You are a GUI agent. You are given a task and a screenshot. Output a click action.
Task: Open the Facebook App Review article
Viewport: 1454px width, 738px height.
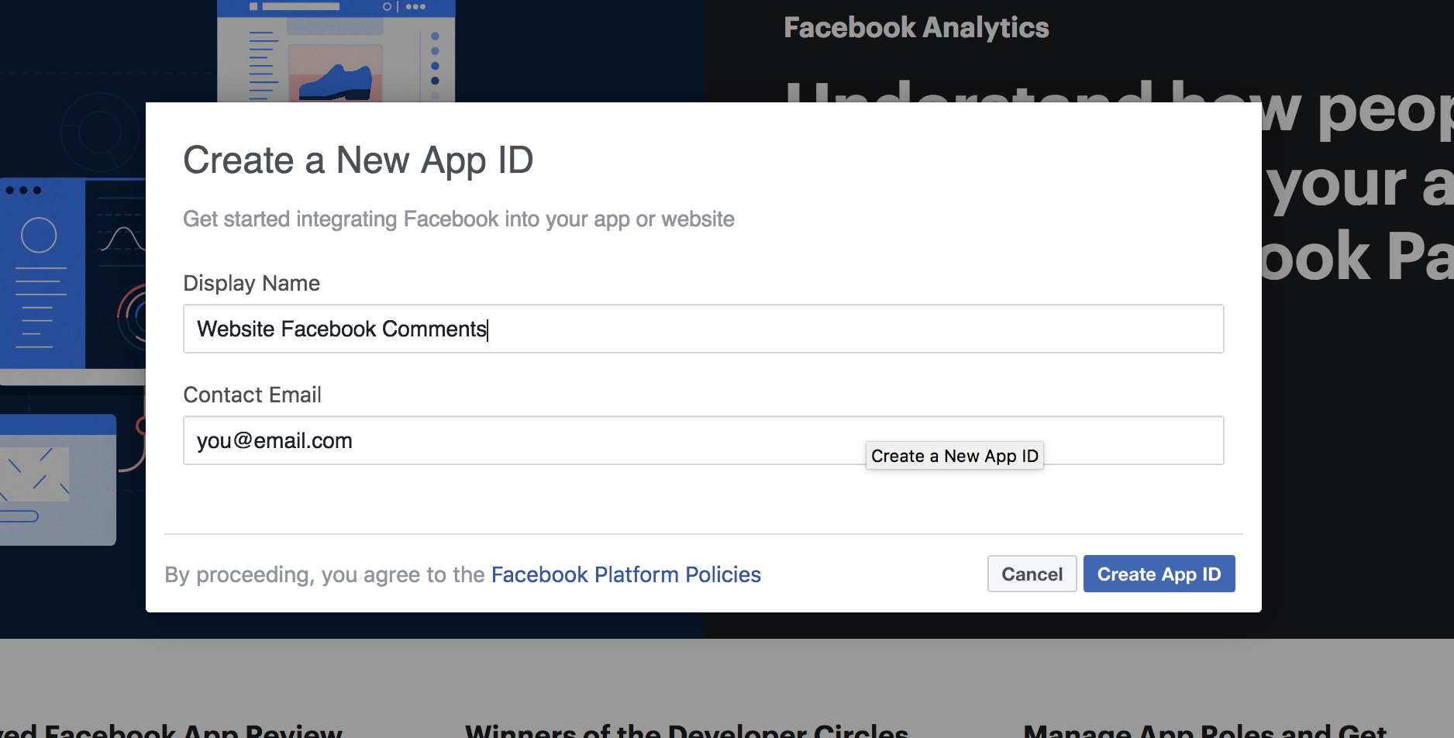(x=171, y=730)
